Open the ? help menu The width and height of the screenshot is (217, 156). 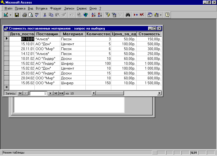tap(100, 8)
